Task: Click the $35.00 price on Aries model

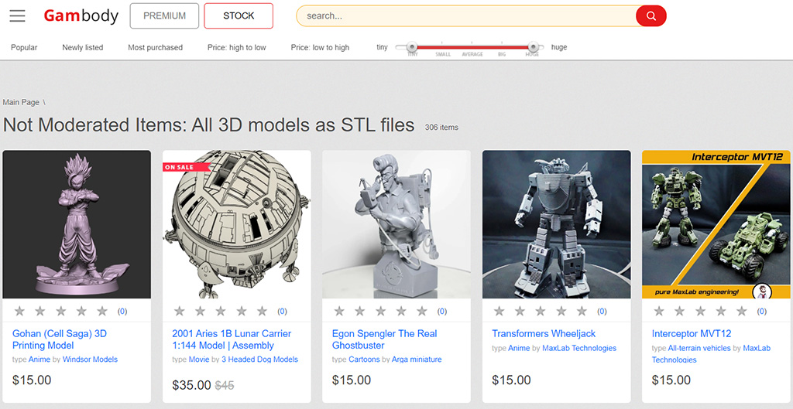Action: [191, 385]
